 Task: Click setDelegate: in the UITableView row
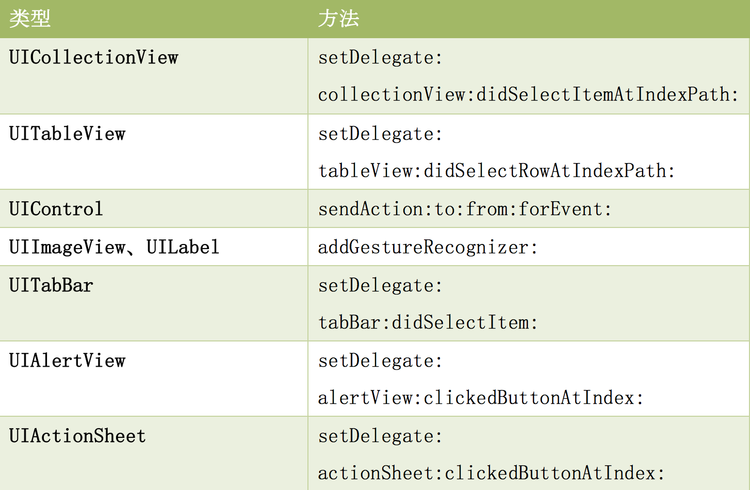pos(380,134)
